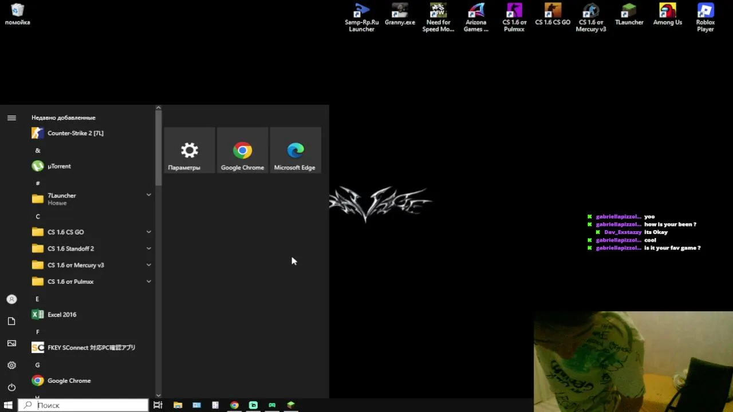This screenshot has height=412, width=733.
Task: Open Settings gear in Start sidebar
Action: [11, 365]
